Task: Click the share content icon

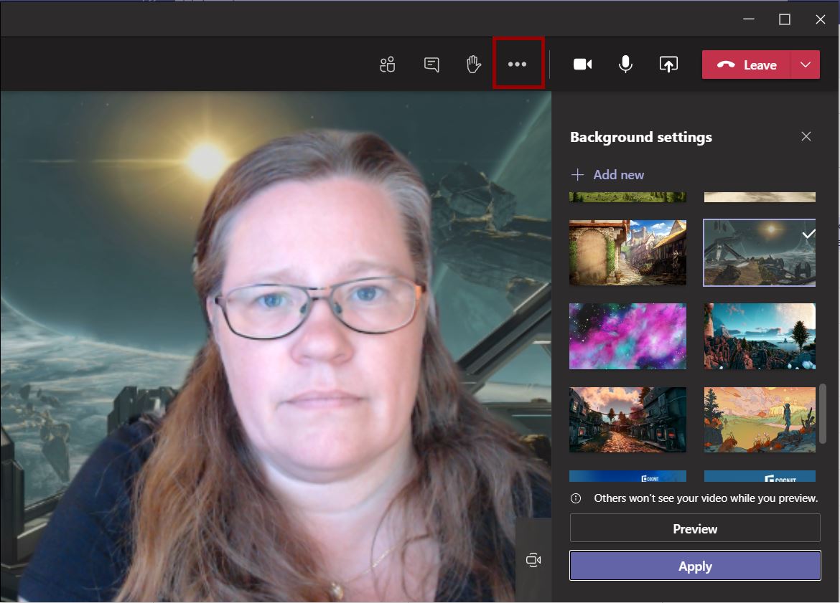Action: point(668,65)
